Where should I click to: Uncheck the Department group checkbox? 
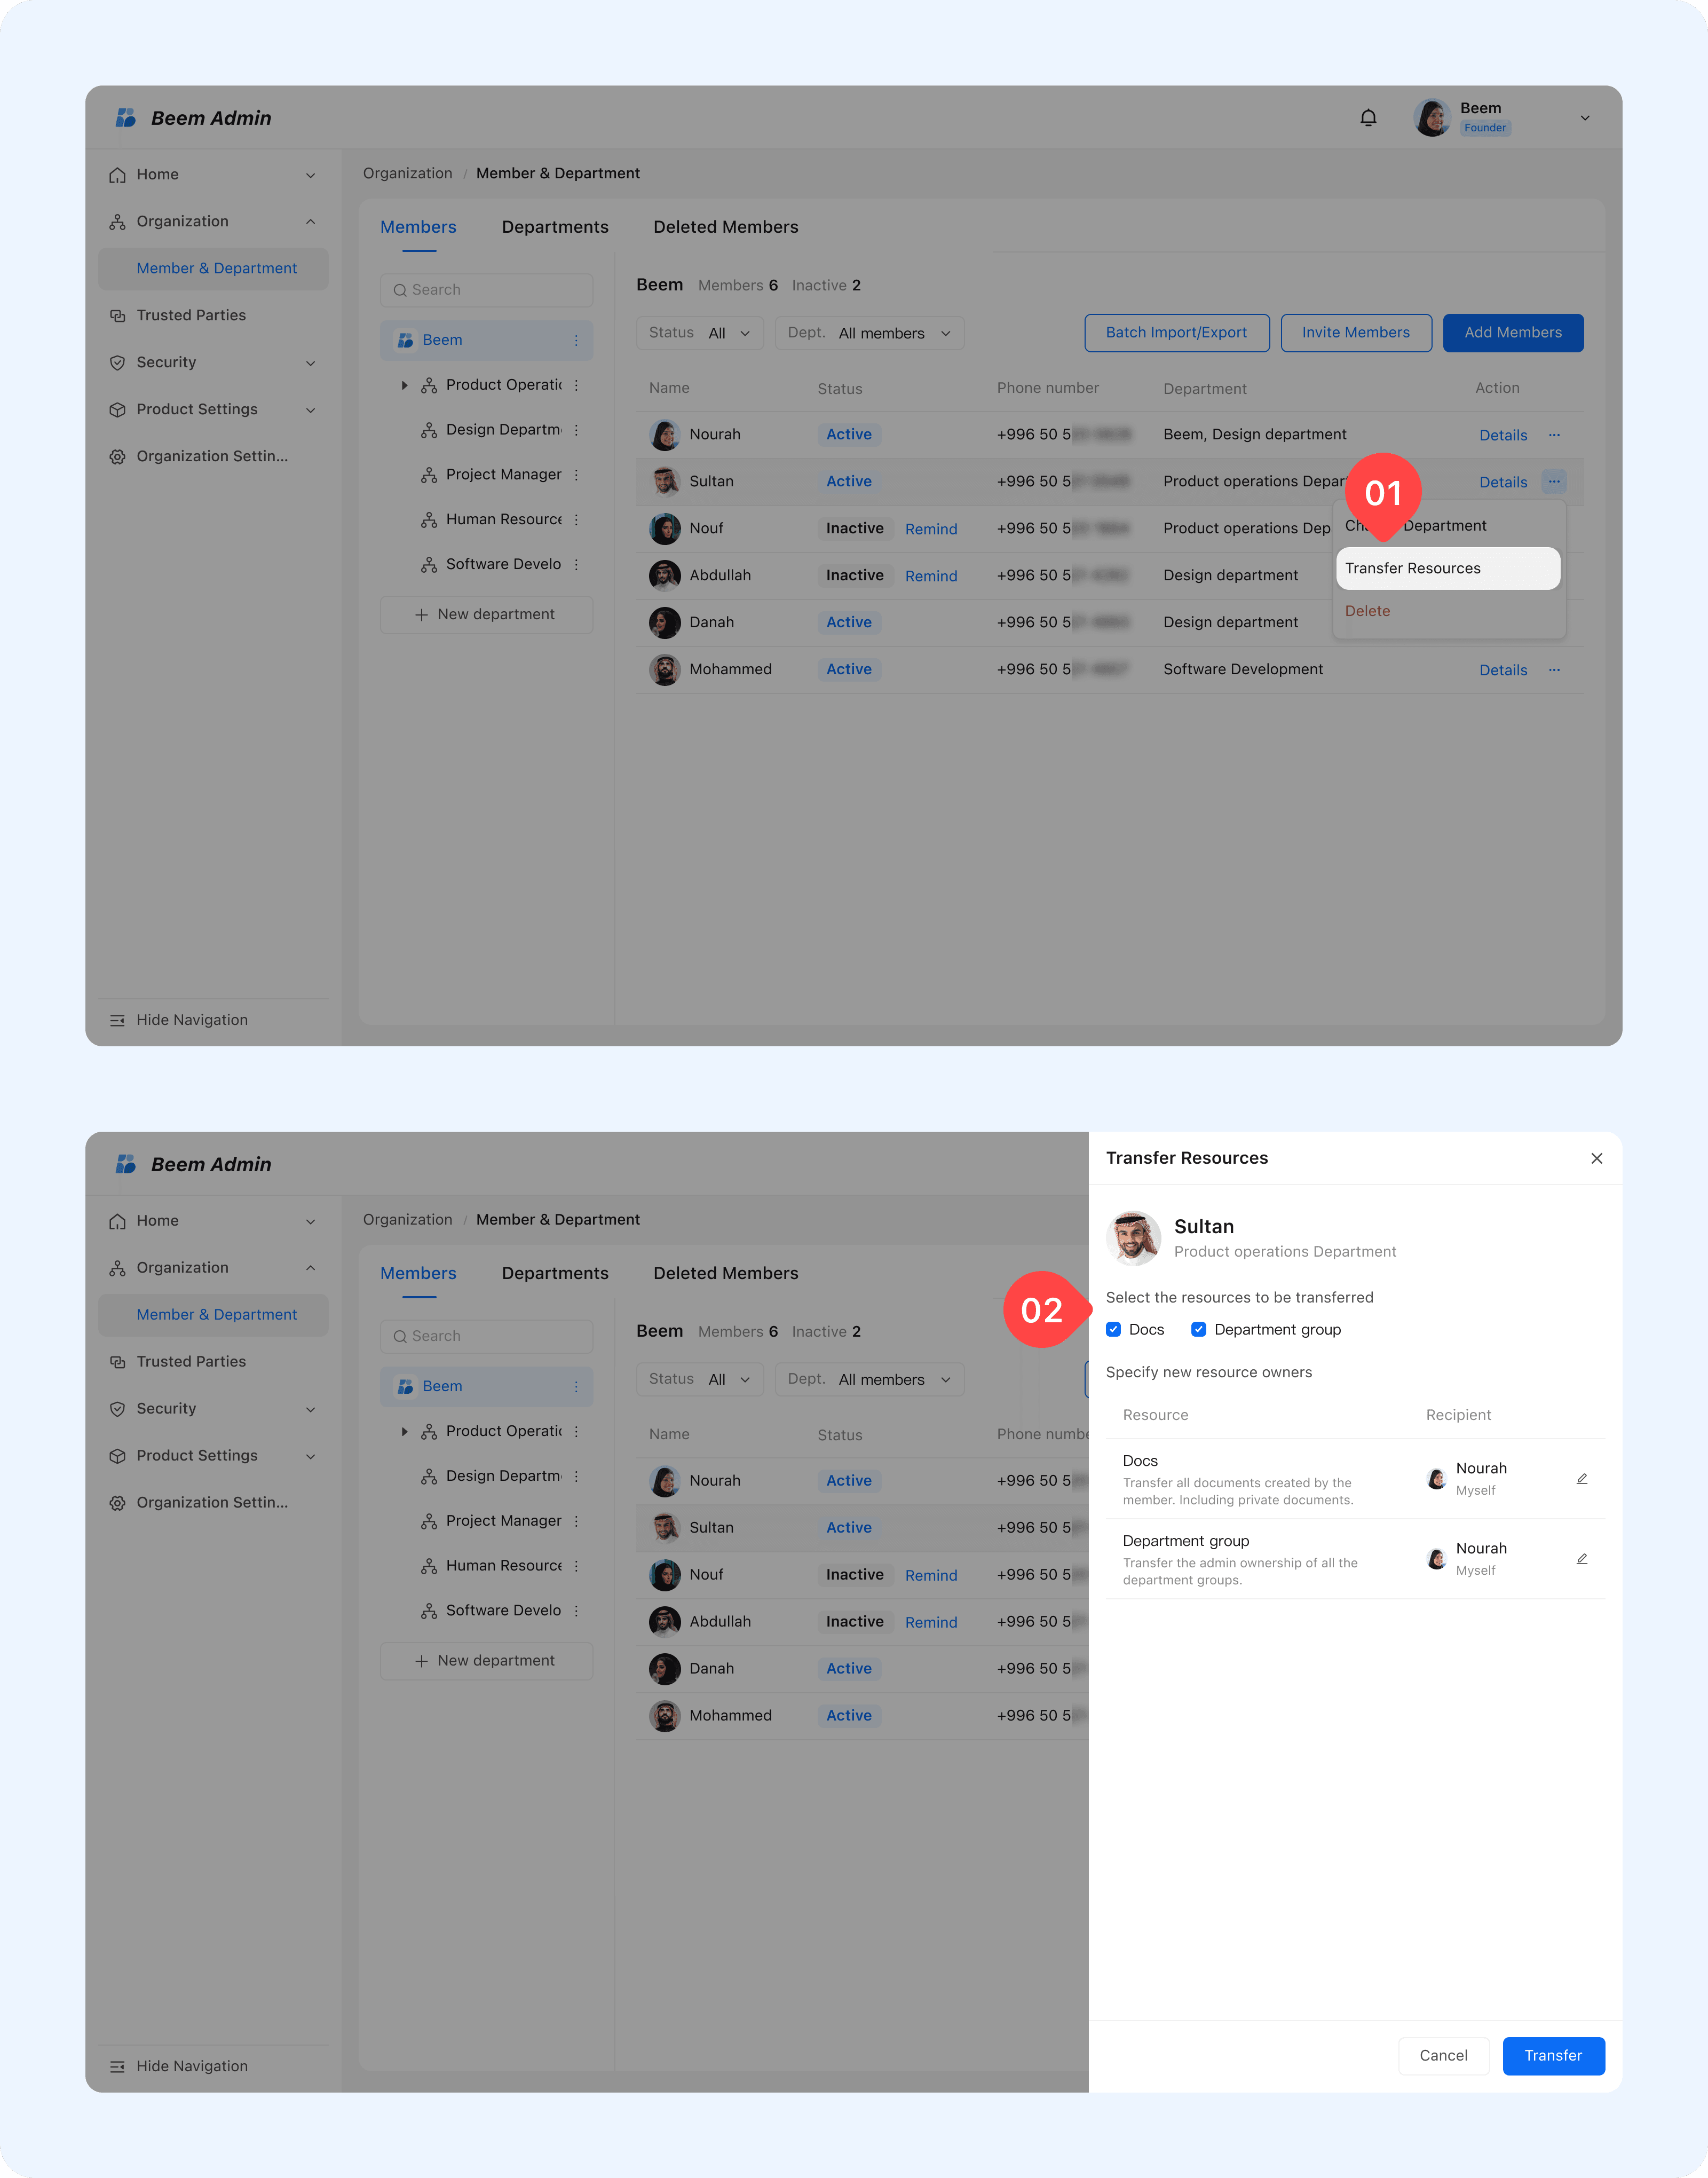(x=1198, y=1329)
